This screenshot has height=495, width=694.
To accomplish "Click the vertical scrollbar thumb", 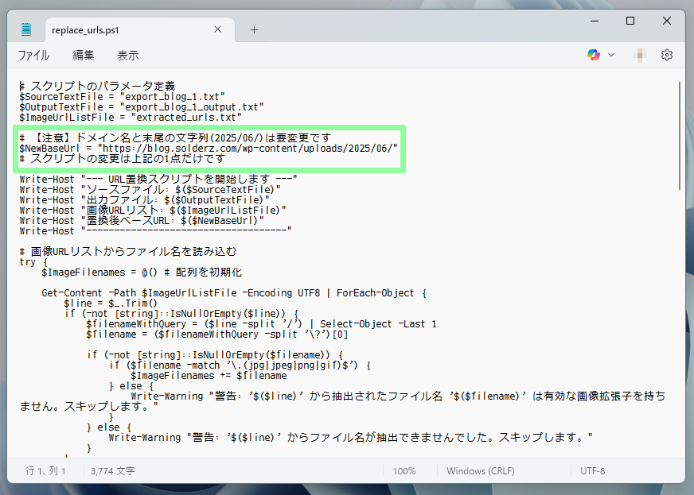I will [x=679, y=135].
